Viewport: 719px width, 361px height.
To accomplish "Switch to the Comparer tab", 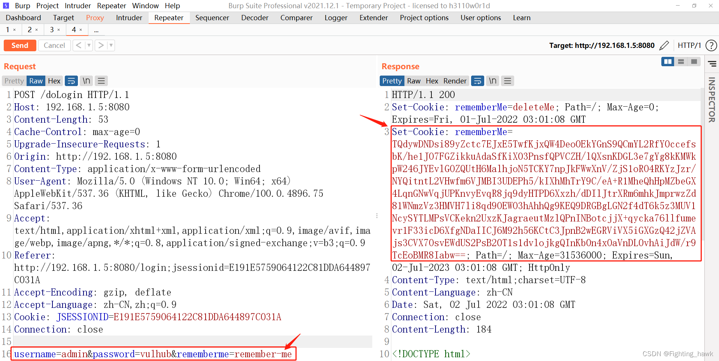I will [296, 18].
